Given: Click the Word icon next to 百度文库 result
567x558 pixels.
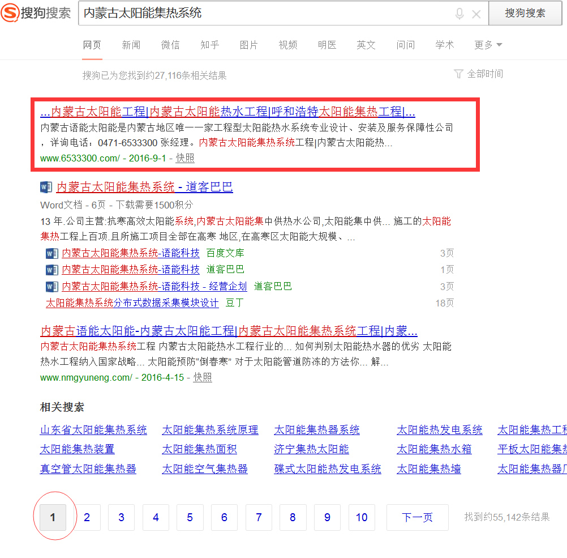Looking at the screenshot, I should pyautogui.click(x=51, y=253).
